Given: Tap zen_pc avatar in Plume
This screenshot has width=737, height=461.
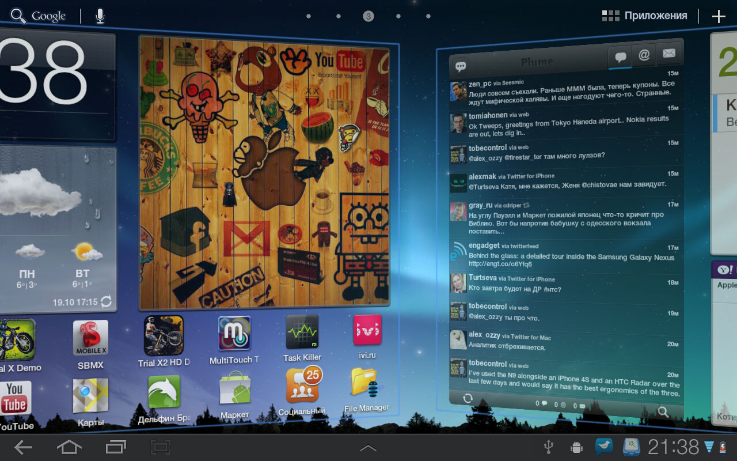Looking at the screenshot, I should pos(459,91).
